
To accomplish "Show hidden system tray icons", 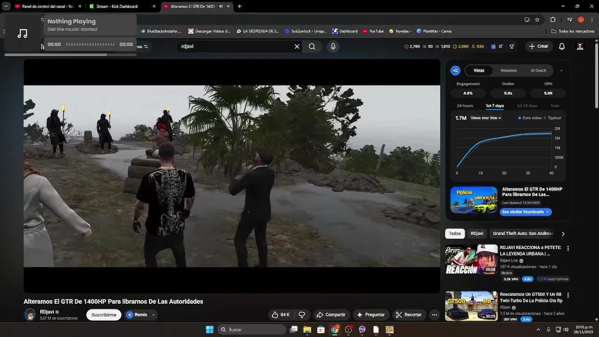I will pos(538,330).
